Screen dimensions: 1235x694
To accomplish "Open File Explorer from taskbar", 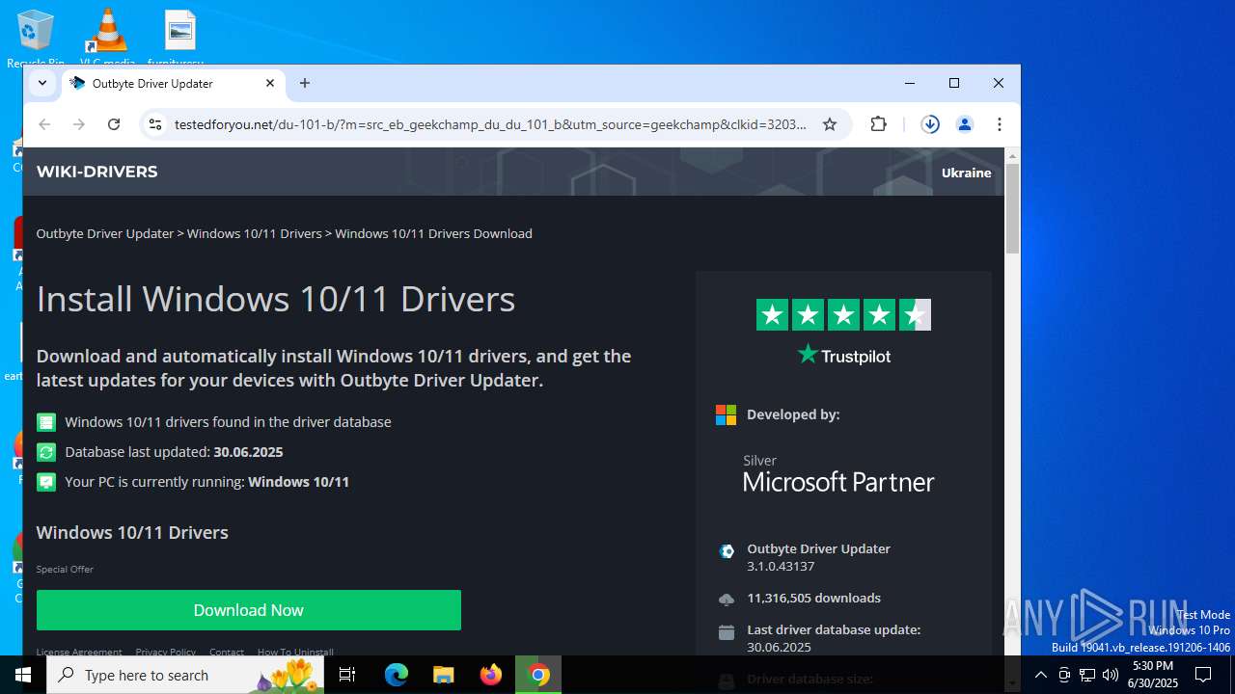I will point(443,675).
